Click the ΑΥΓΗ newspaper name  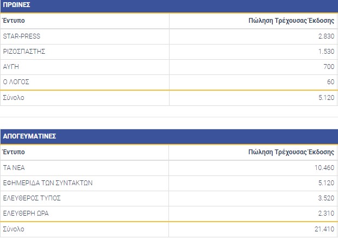pyautogui.click(x=11, y=67)
